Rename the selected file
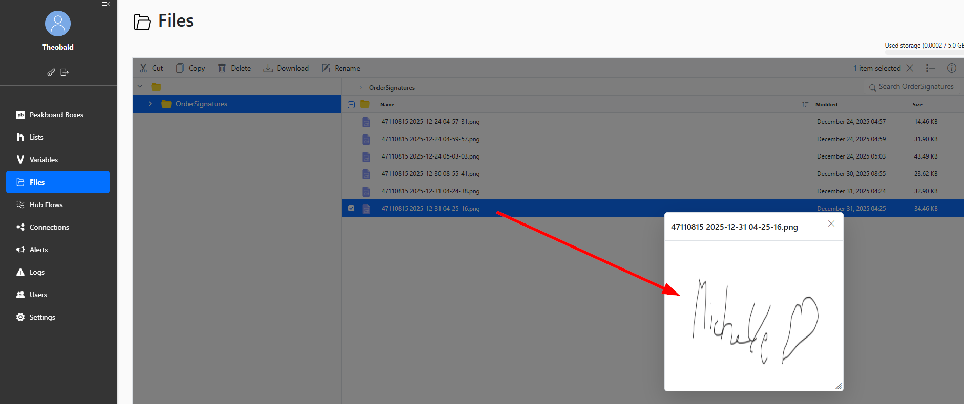The height and width of the screenshot is (404, 964). coord(341,68)
